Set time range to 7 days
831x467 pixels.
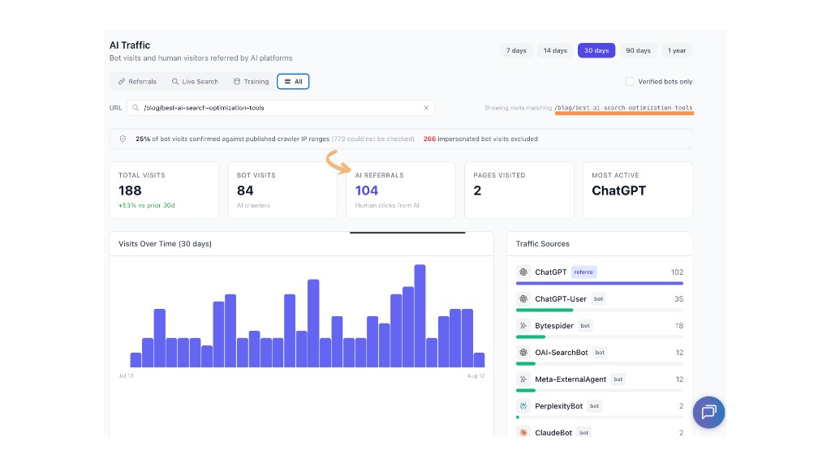pyautogui.click(x=516, y=50)
